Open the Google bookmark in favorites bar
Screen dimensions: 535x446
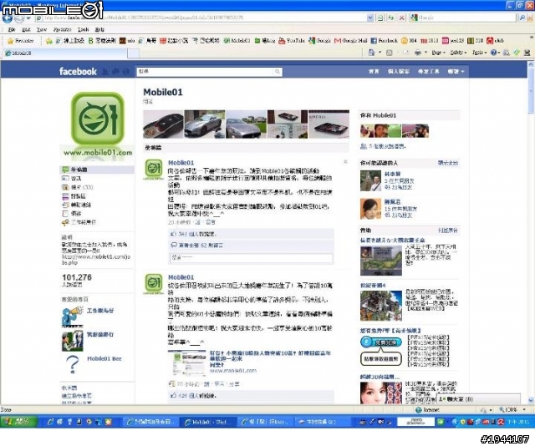pos(319,41)
